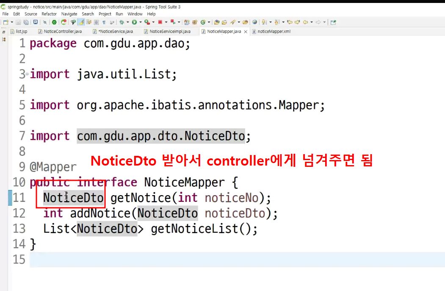Click the Toggle Word Wrap icon
The height and width of the screenshot is (291, 445).
pyautogui.click(x=89, y=22)
